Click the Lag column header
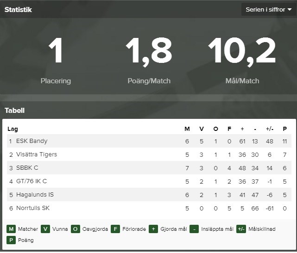The height and width of the screenshot is (253, 297). click(13, 129)
